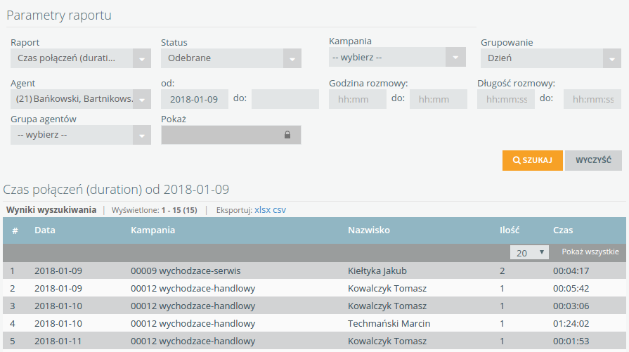Click duration 00:04:17
The image size is (629, 352).
(571, 271)
